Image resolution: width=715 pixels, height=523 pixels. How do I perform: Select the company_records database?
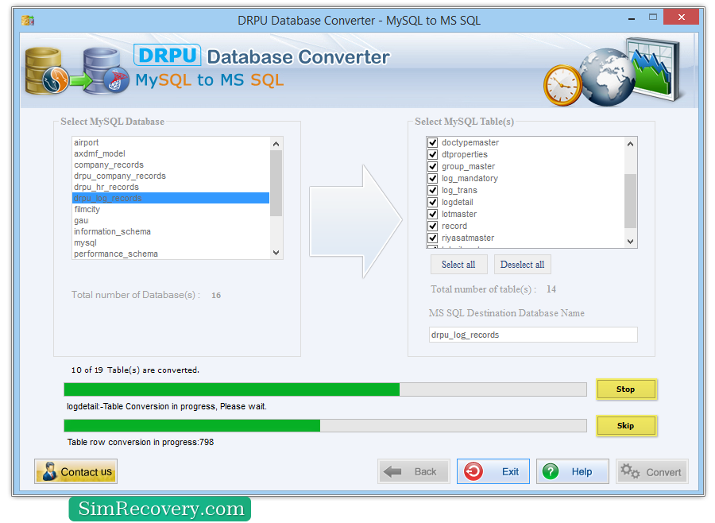[x=171, y=165]
